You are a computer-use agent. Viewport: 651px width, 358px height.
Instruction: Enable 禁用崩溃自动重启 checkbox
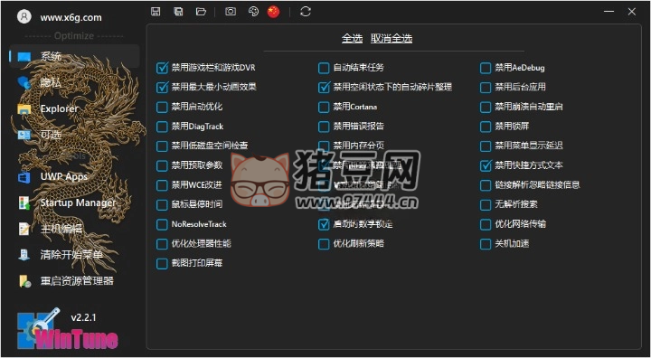[486, 108]
